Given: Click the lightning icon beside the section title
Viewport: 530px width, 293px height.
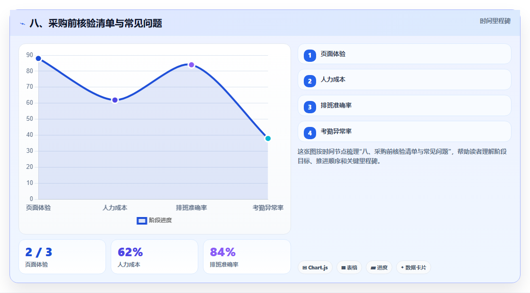Looking at the screenshot, I should 23,24.
